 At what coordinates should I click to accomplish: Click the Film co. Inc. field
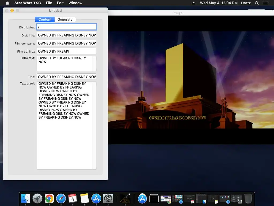click(67, 51)
